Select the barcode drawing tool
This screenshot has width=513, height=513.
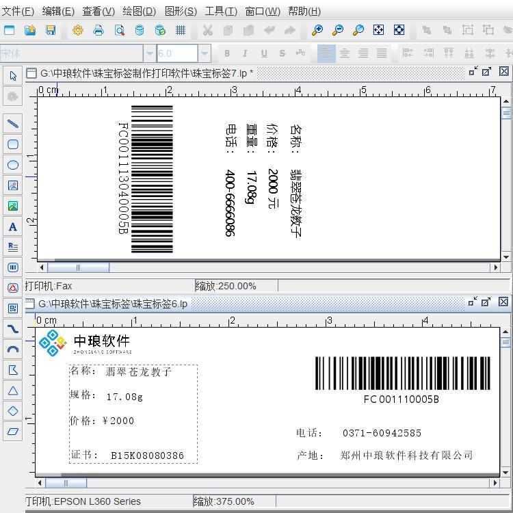pos(12,267)
